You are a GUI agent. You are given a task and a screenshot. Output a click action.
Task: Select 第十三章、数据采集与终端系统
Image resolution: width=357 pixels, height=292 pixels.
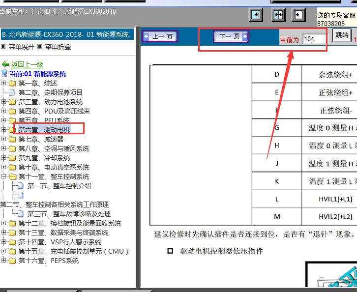(x=63, y=233)
